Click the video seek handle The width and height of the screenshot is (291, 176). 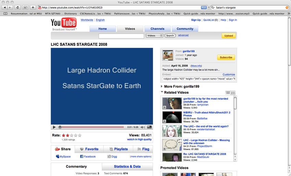click(60, 127)
